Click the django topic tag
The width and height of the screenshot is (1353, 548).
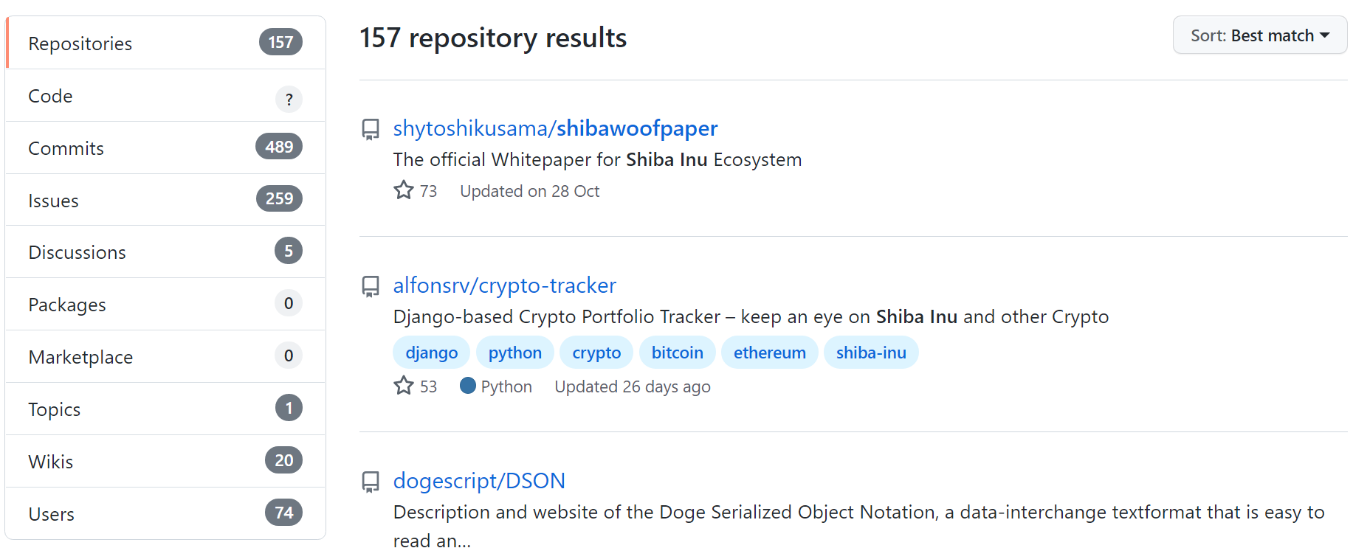[x=432, y=353]
